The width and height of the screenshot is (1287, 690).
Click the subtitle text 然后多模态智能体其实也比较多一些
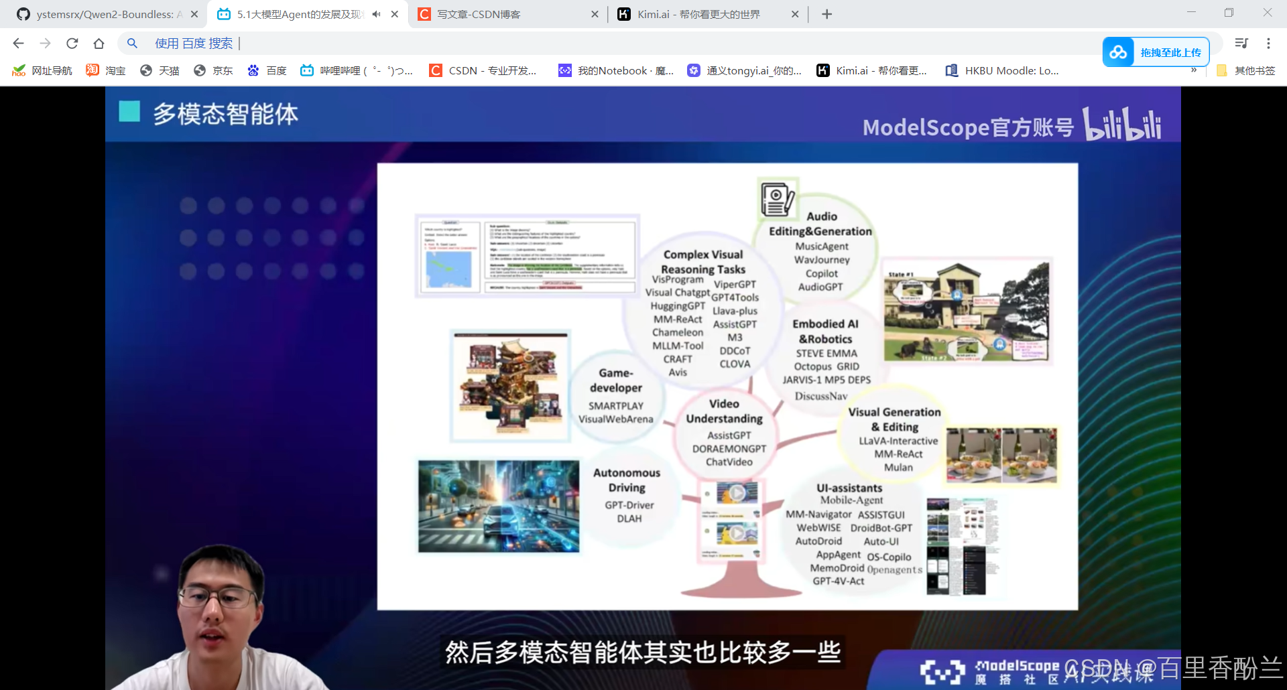pos(643,652)
